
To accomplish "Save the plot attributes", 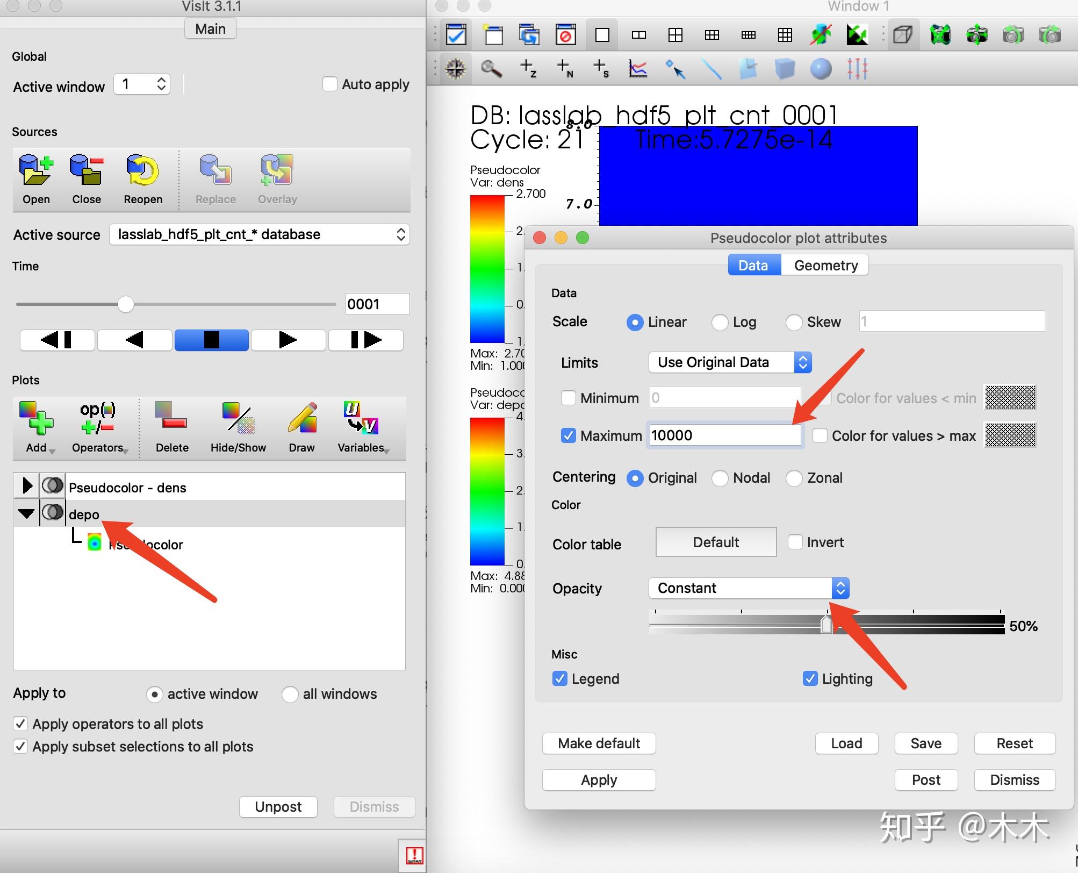I will 926,743.
